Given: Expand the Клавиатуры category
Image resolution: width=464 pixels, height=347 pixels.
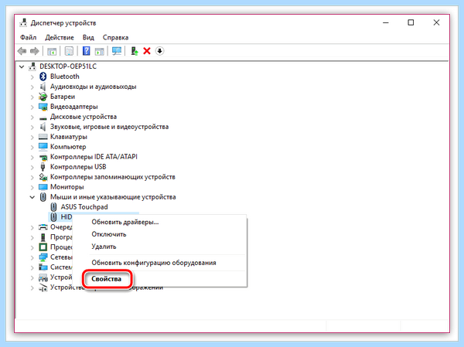Looking at the screenshot, I should 32,138.
